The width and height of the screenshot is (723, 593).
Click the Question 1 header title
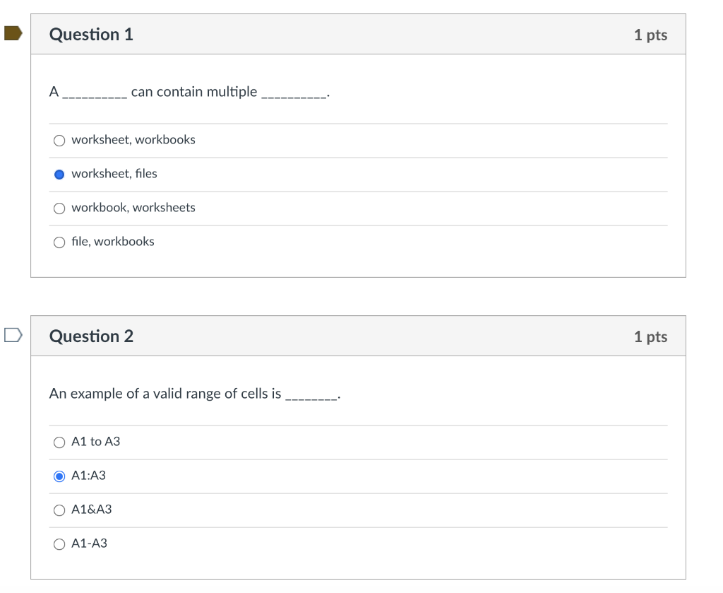coord(91,35)
